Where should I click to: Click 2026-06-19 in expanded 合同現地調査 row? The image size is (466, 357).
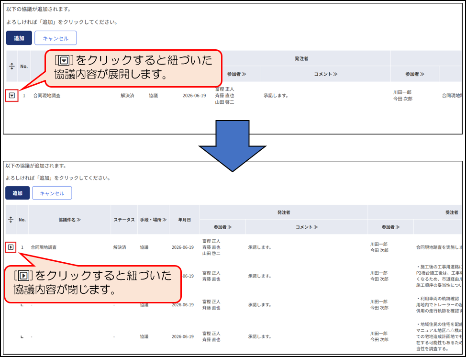pos(183,247)
